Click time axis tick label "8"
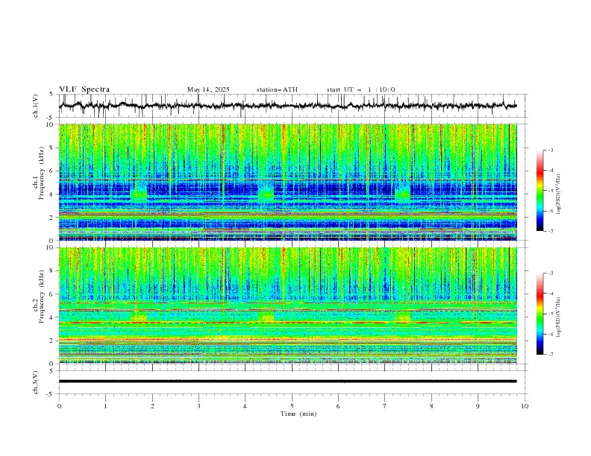Viewport: 591px width, 456px height. (431, 406)
